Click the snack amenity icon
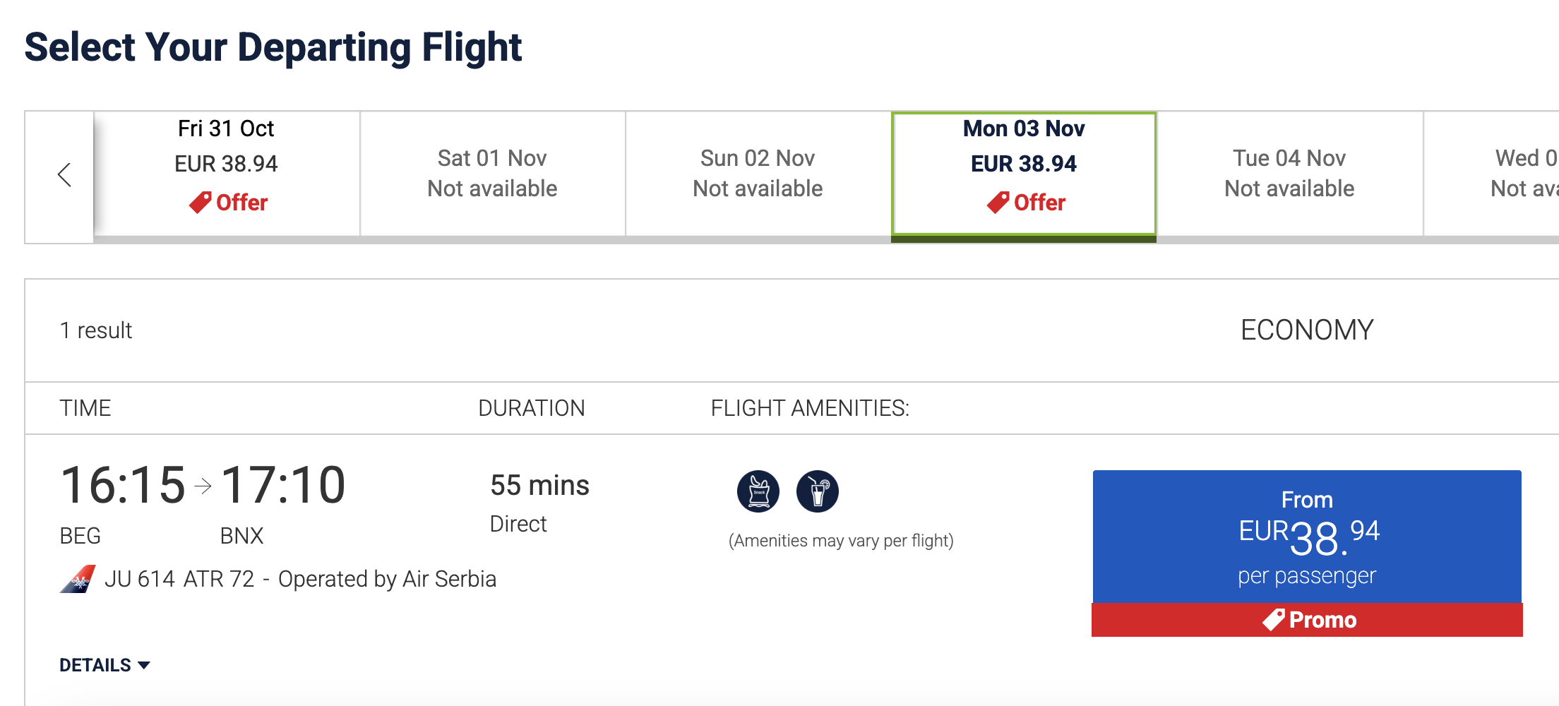 (758, 491)
